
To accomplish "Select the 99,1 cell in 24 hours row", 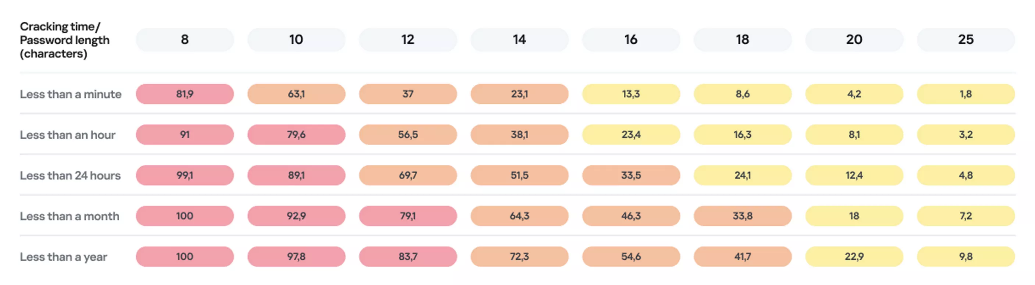I will coord(184,175).
